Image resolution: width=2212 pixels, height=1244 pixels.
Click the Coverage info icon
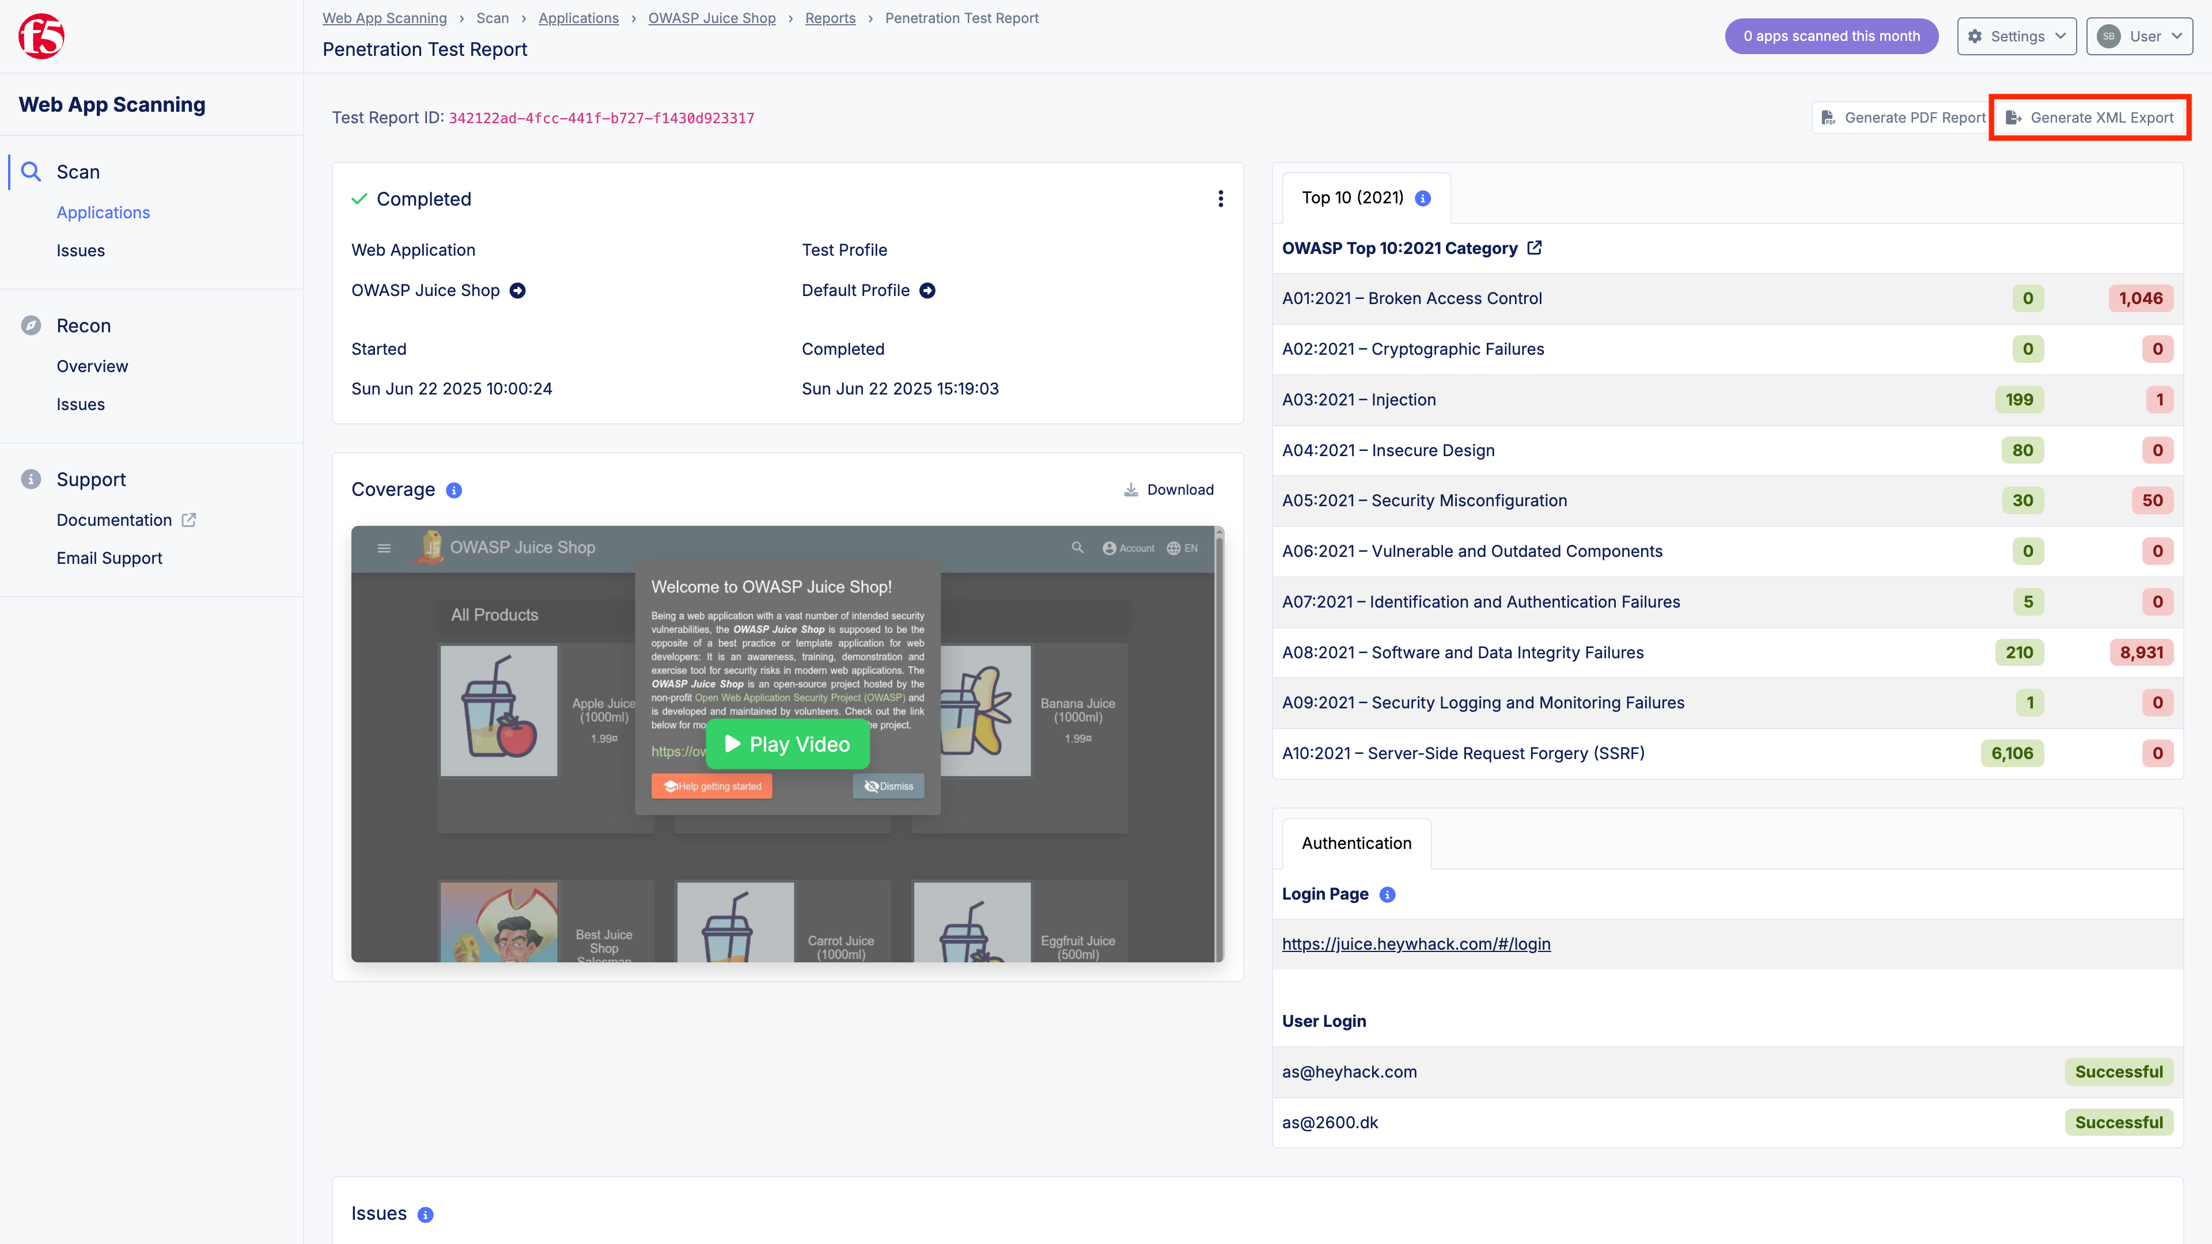point(454,490)
